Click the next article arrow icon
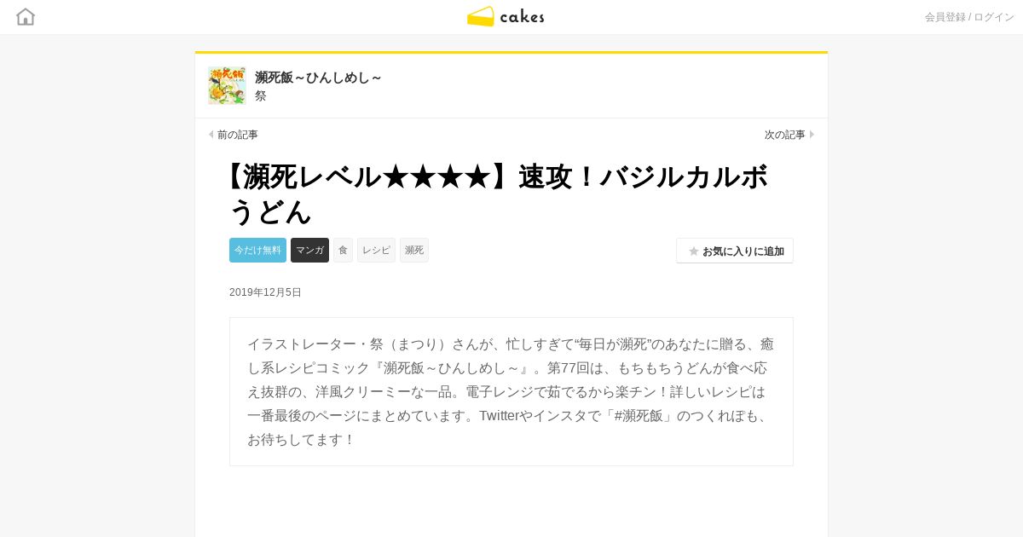 coord(812,135)
